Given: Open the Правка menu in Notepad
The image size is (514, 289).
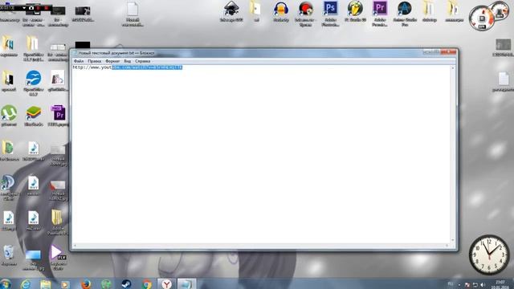Looking at the screenshot, I should (x=95, y=61).
